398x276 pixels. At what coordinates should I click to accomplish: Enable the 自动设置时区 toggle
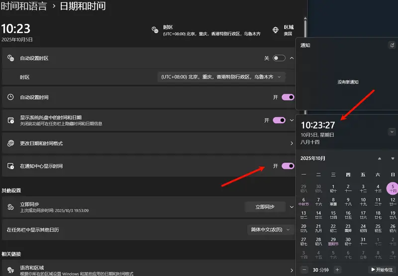(279, 58)
